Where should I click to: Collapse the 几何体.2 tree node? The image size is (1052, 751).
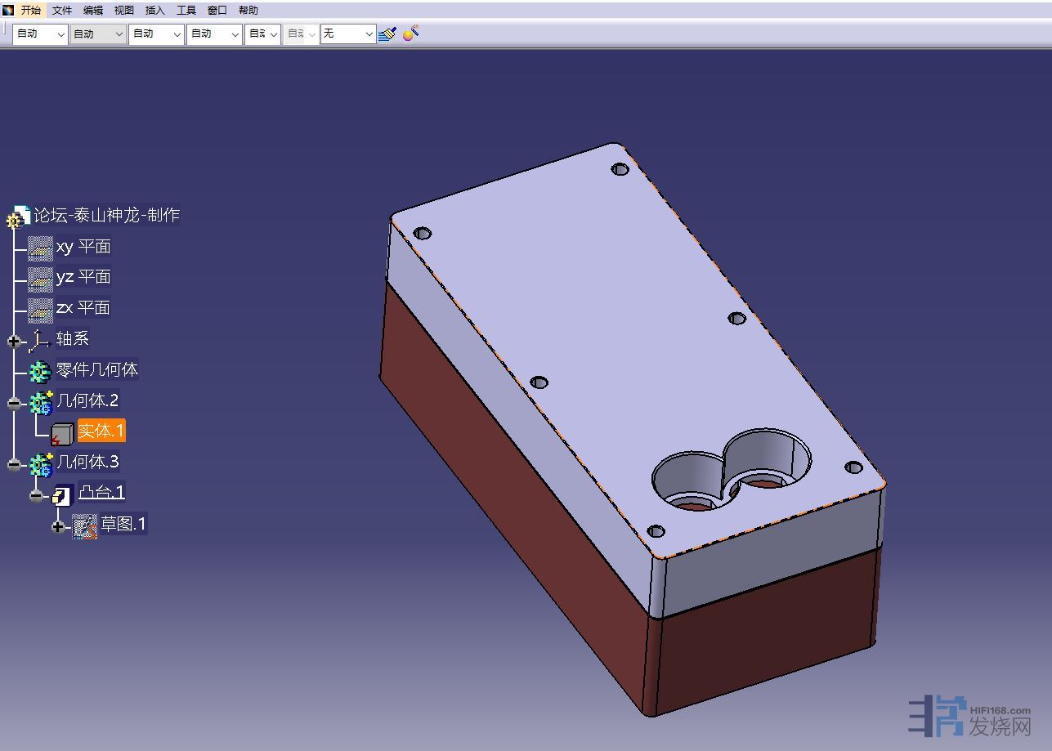14,403
